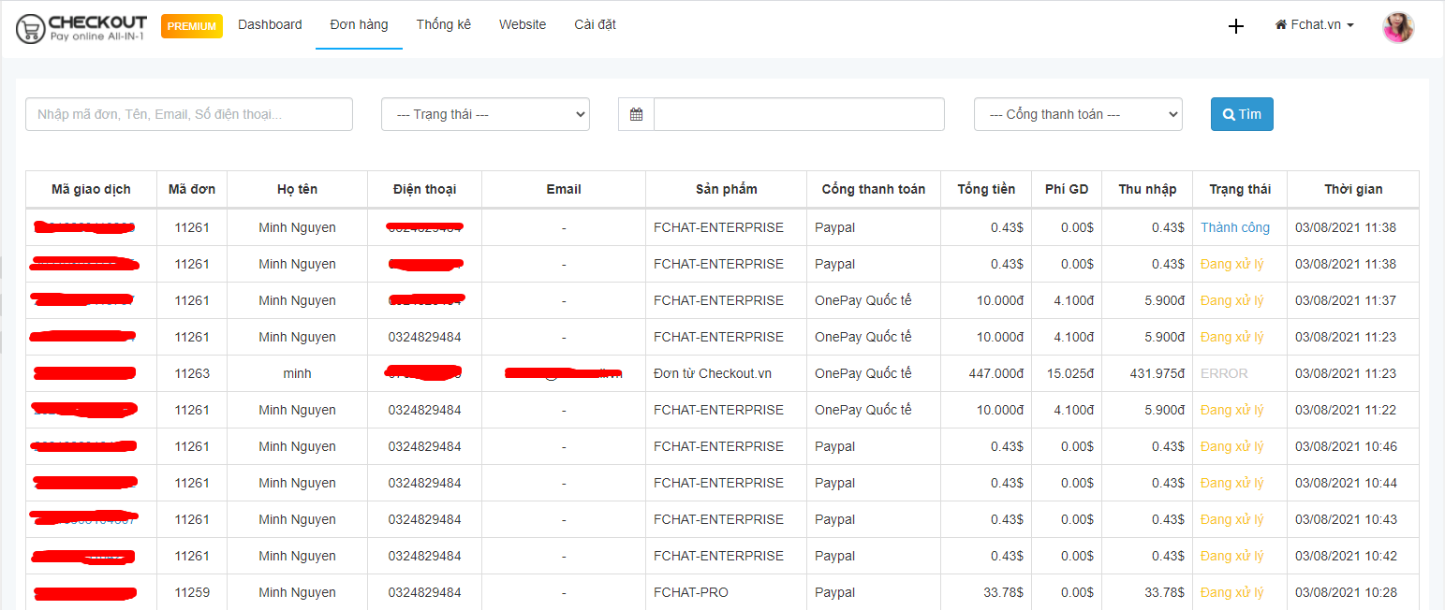Click the Thu nhập column header
The image size is (1445, 610).
[x=1147, y=189]
